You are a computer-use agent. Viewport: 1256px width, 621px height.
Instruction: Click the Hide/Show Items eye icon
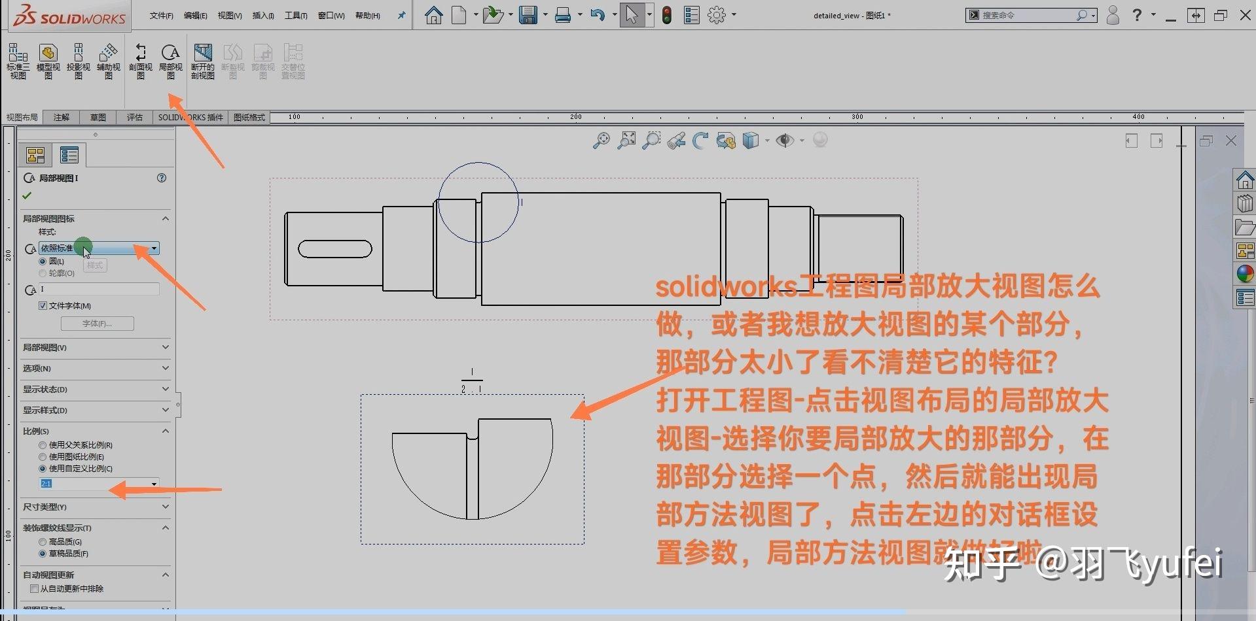point(785,140)
